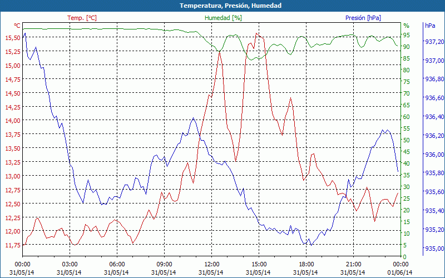Click pressure axis value 936,20
This screenshot has height=278, width=445.
tap(434, 136)
